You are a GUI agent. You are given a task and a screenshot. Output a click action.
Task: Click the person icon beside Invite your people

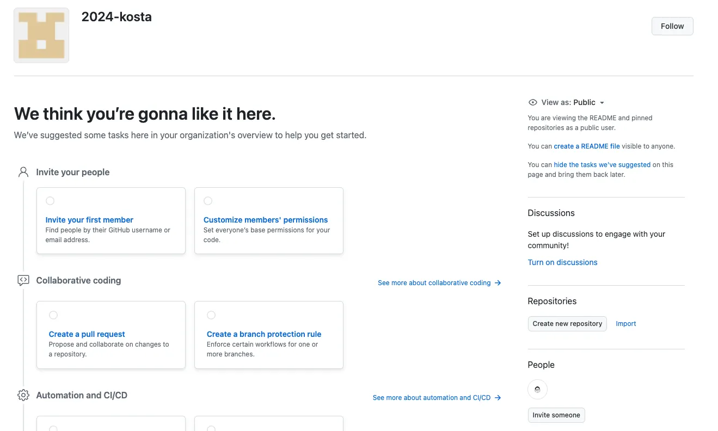(23, 172)
